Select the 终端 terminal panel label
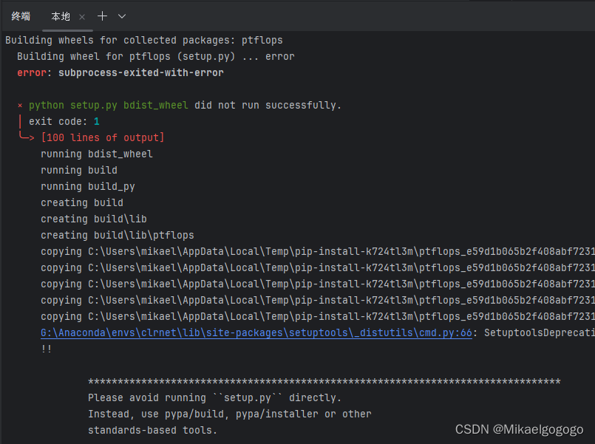 [21, 16]
